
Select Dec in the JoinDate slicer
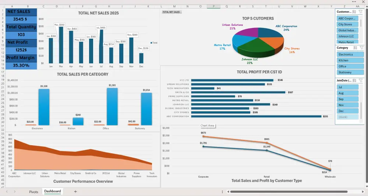[x=348, y=111]
